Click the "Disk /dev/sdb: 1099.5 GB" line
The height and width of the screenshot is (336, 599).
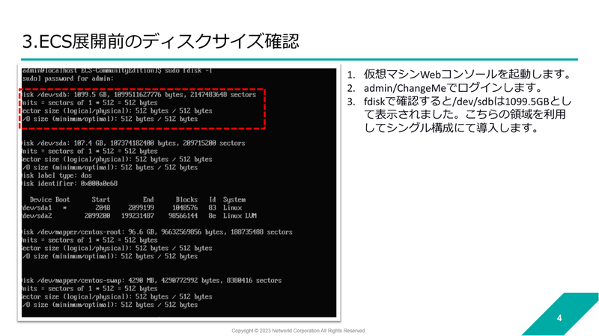[x=139, y=95]
